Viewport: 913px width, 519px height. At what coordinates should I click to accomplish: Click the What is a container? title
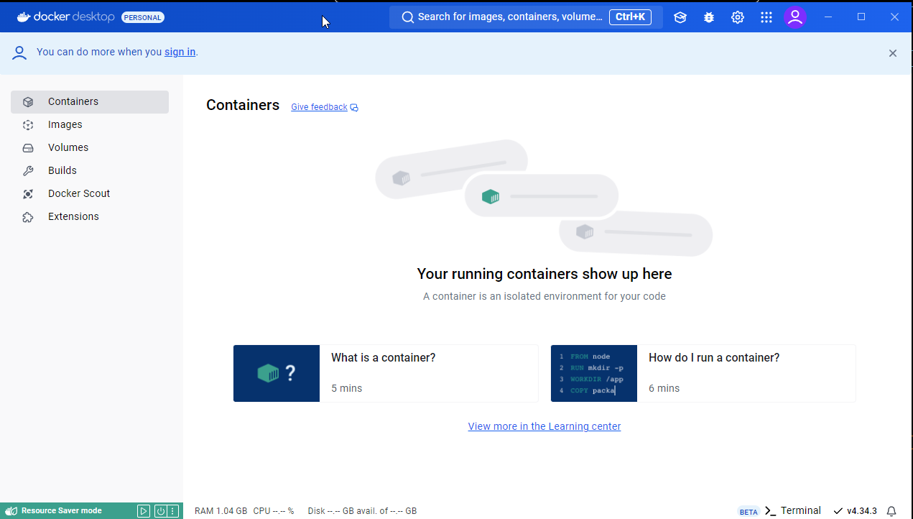click(x=383, y=358)
